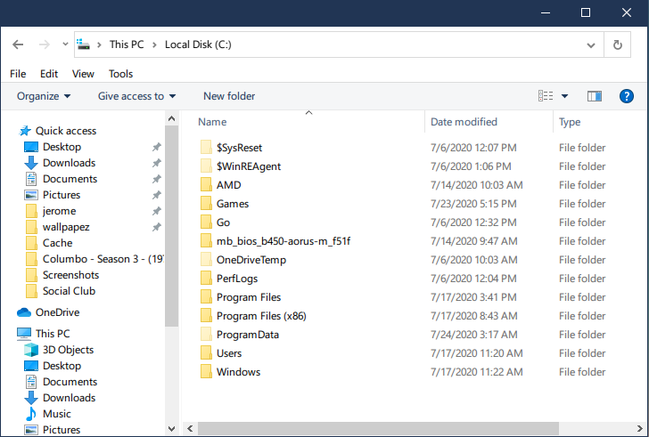Open the Tools menu
Screen dimensions: 649x437
tap(121, 74)
